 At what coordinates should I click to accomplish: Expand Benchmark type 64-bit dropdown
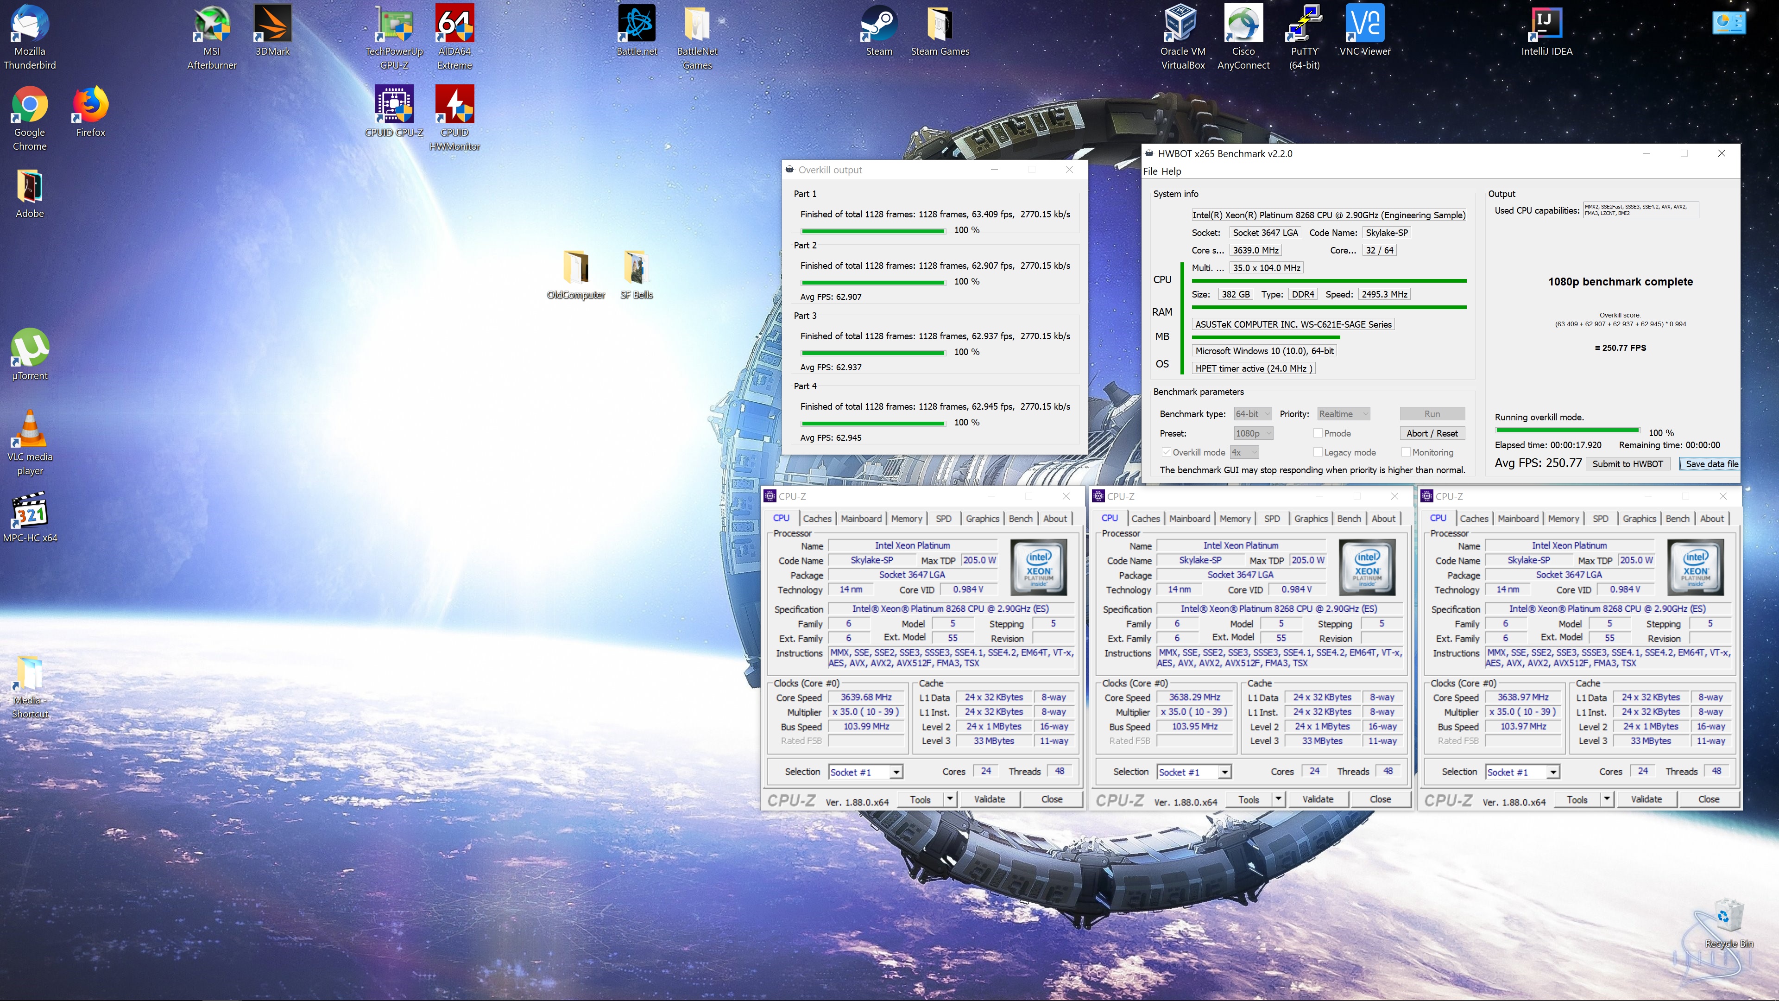point(1253,414)
